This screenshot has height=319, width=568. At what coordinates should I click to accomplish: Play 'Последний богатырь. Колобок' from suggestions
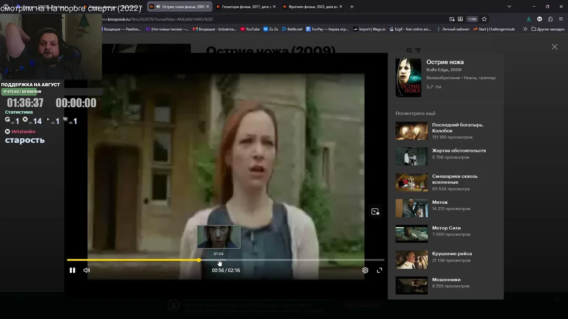tap(458, 128)
